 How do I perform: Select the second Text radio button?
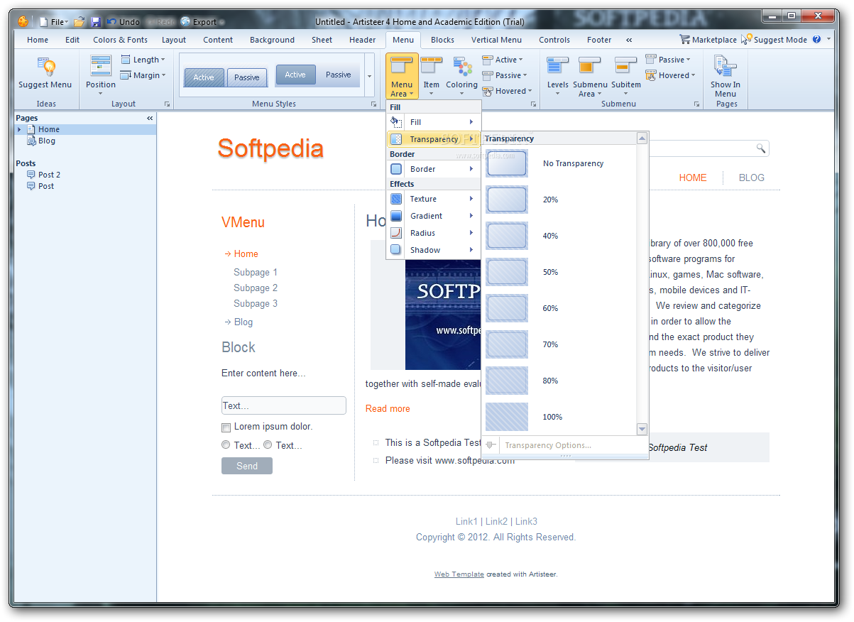(268, 445)
